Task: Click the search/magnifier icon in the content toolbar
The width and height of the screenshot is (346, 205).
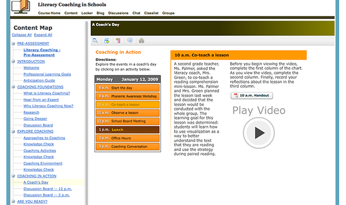Action: (x=95, y=41)
